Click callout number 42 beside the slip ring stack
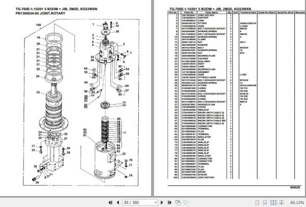This screenshot has height=207, width=306. tap(124, 133)
